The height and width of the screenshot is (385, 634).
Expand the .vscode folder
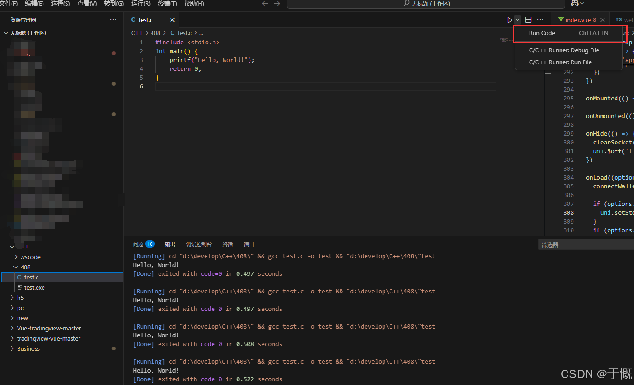30,257
